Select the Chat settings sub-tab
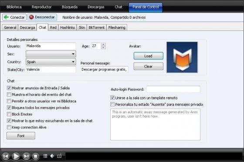The image size is (244, 162). (x=43, y=27)
